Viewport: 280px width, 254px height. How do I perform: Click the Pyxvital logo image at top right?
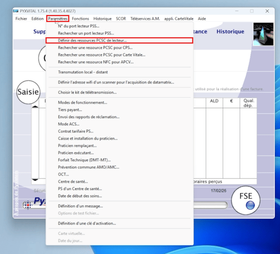click(x=263, y=34)
